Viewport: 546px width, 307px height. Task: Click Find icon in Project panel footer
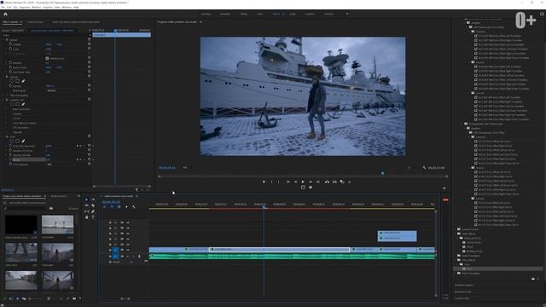point(67,298)
